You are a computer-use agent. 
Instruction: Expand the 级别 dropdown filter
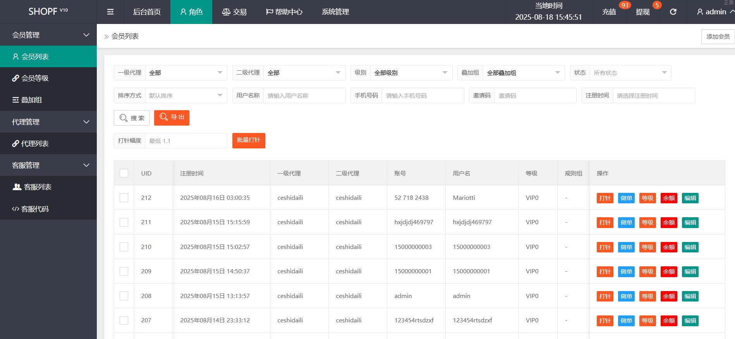tap(411, 73)
